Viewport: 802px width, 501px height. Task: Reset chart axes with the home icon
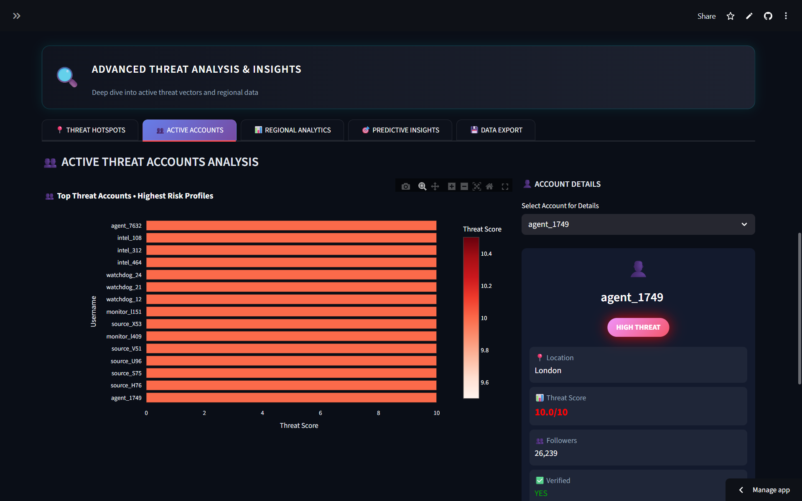(x=489, y=186)
